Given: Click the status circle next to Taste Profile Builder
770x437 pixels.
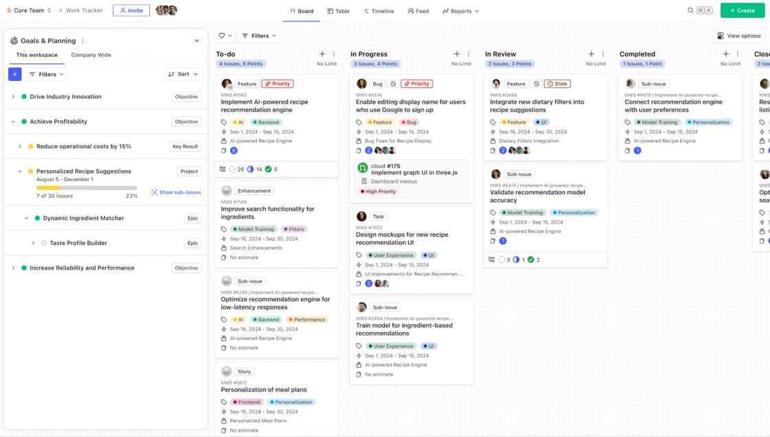Looking at the screenshot, I should [x=44, y=242].
